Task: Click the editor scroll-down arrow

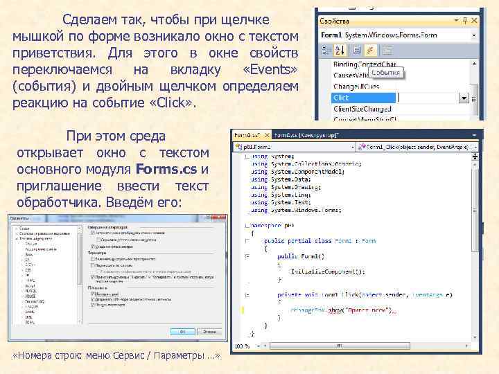Action: click(475, 337)
